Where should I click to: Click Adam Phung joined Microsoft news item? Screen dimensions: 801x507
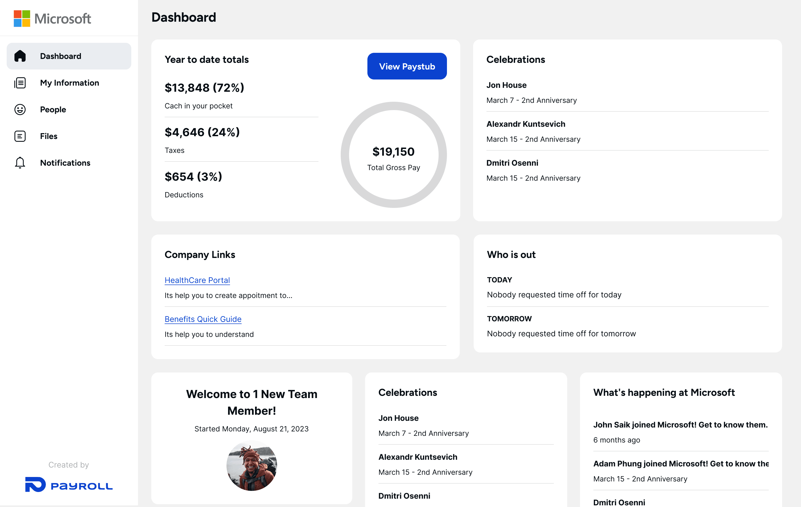point(680,463)
